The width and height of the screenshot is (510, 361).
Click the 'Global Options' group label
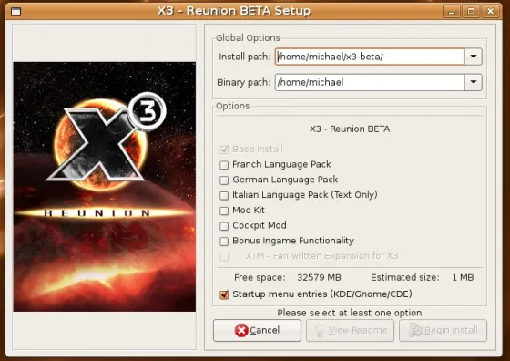[x=248, y=38]
